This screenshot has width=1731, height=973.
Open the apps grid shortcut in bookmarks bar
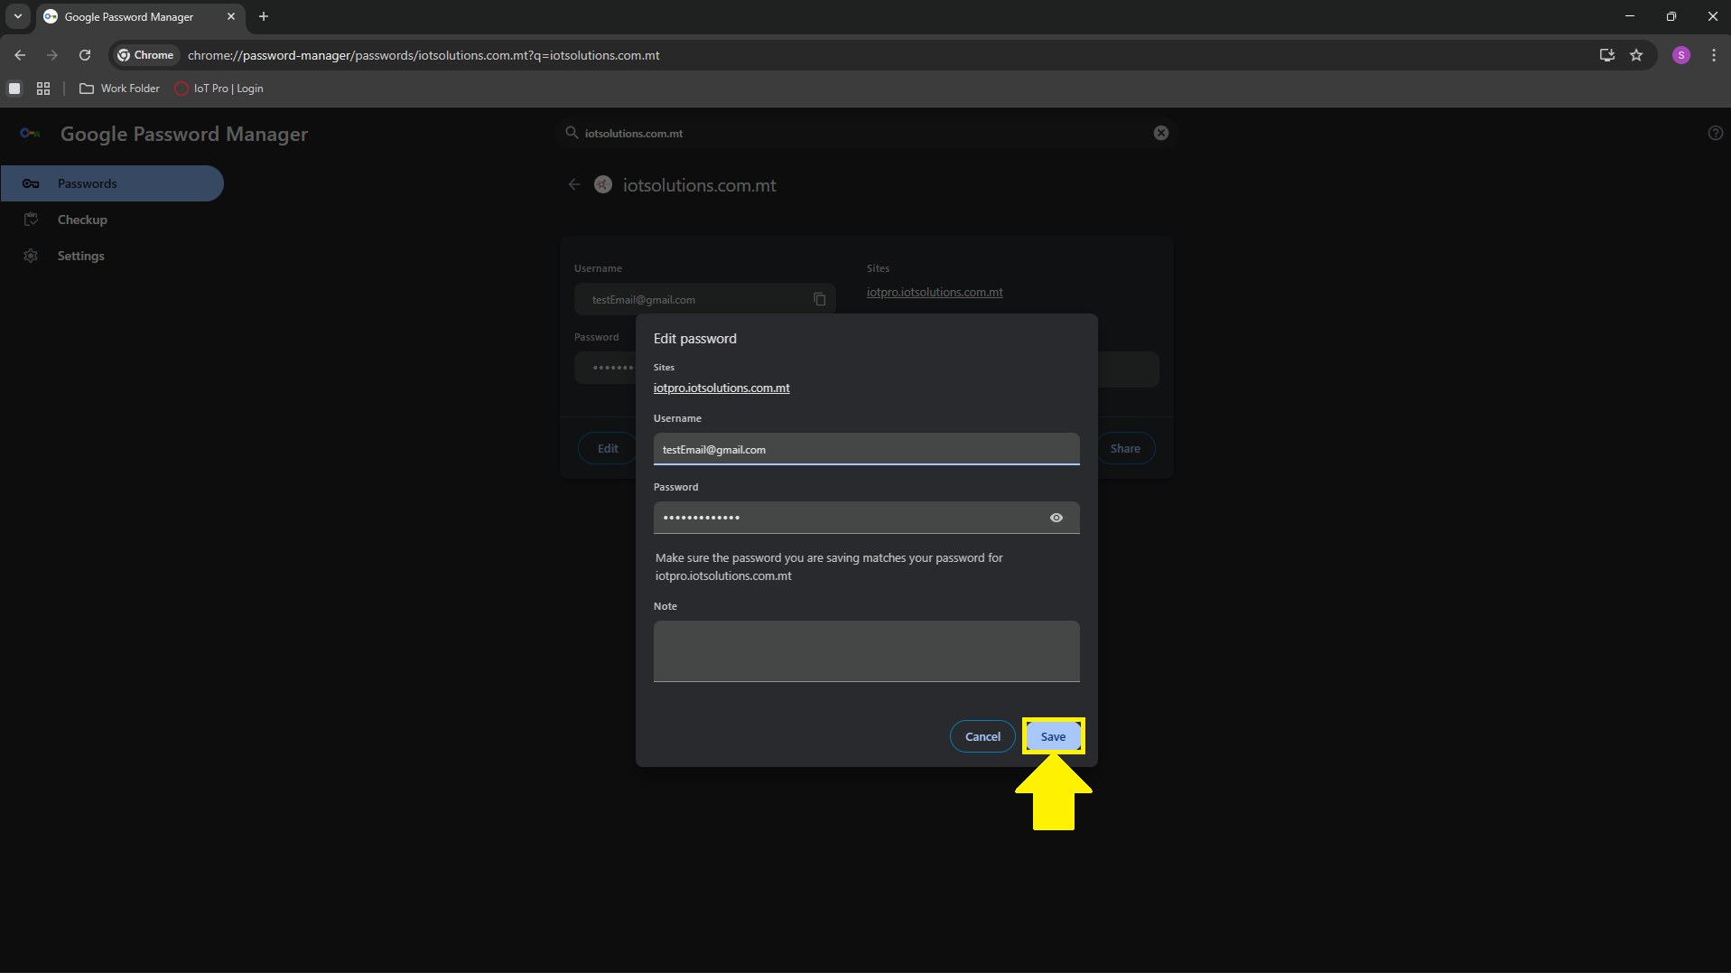(x=43, y=89)
